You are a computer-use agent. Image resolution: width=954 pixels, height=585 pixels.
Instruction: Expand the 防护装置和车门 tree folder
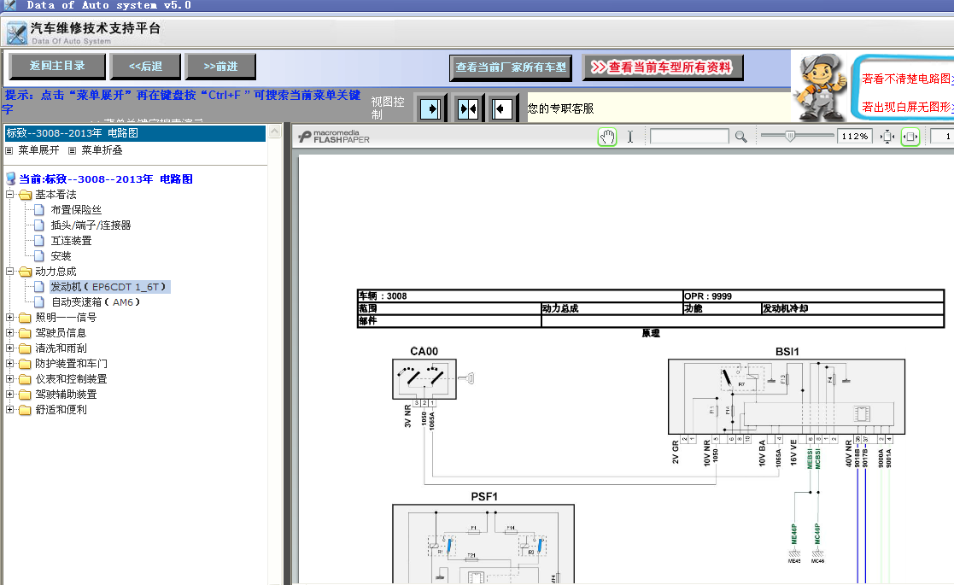coord(9,363)
